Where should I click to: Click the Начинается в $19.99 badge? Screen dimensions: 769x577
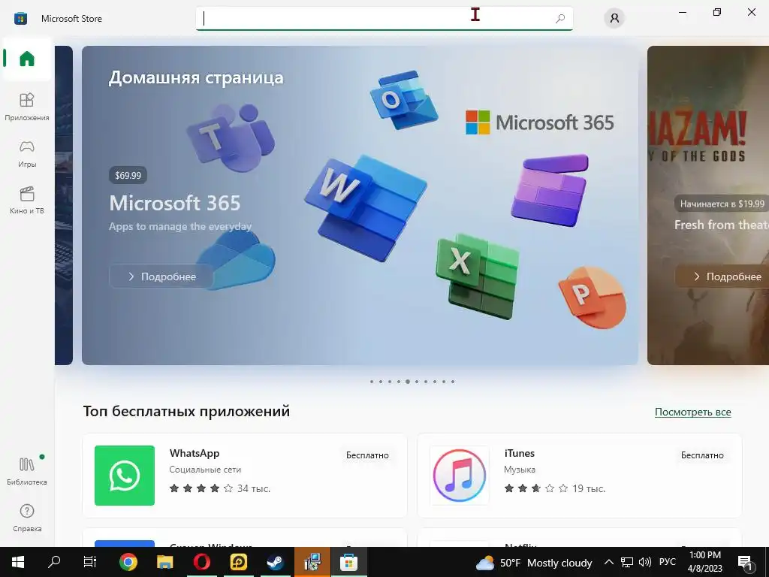(x=722, y=204)
